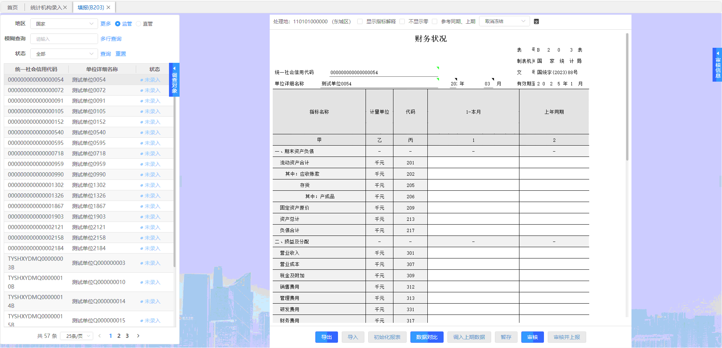Screen dimensions: 722x348
Task: Click the 单位详细名称 field 测试单位0054
Action: (x=379, y=84)
